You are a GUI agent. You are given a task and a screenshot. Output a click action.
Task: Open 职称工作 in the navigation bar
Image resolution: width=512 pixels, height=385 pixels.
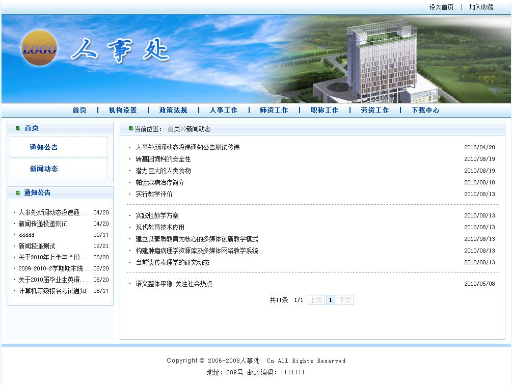325,111
